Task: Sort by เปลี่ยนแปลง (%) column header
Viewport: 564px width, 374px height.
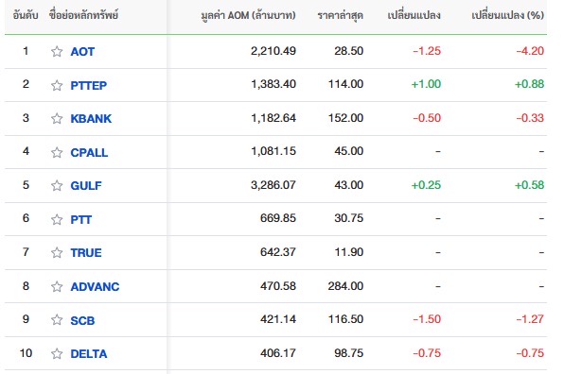Action: [x=507, y=15]
